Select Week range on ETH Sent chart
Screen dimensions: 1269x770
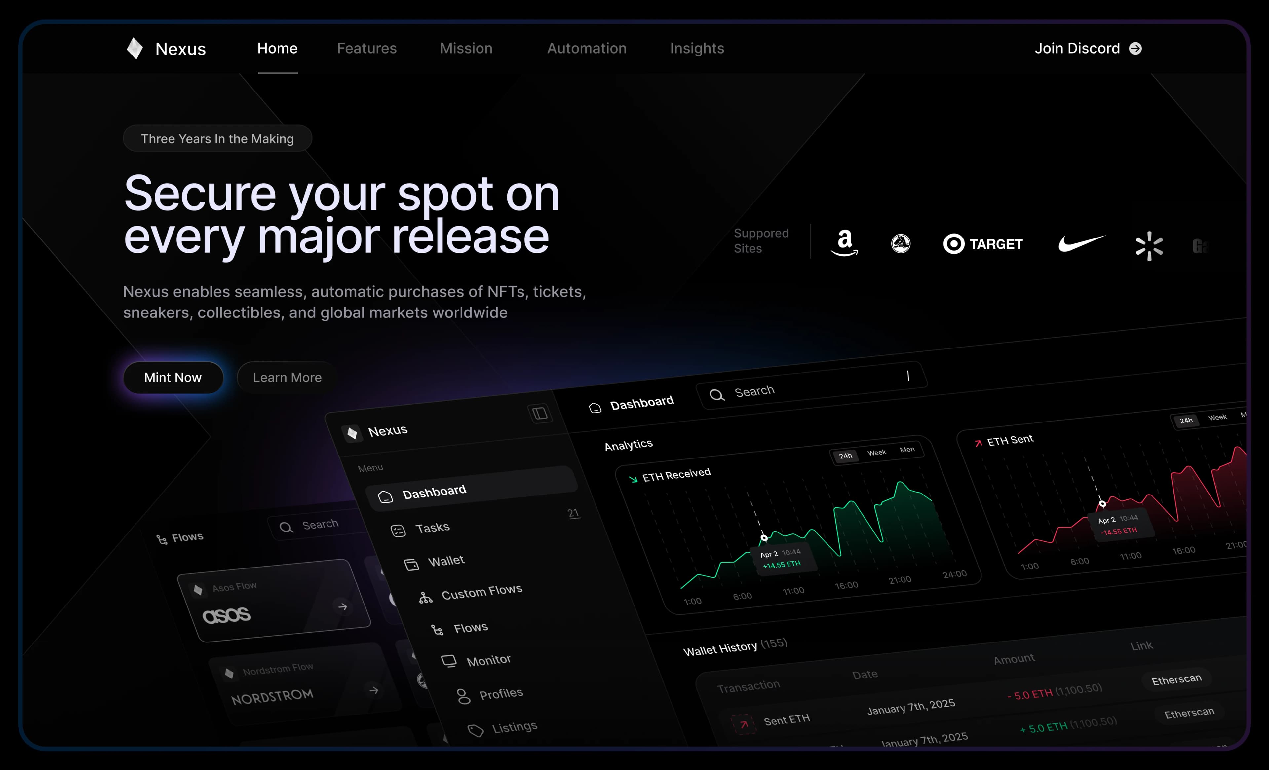coord(1217,418)
